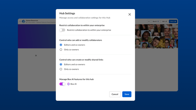Click the Edit pencil button
Image resolution: width=196 pixels, height=110 pixels.
coord(165,21)
